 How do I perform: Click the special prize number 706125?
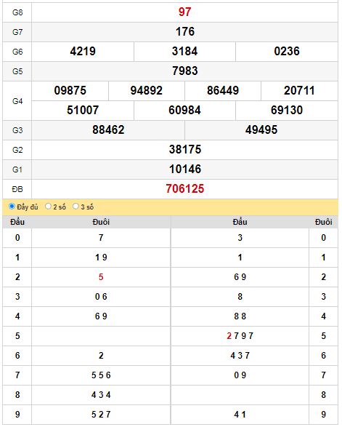tap(185, 188)
